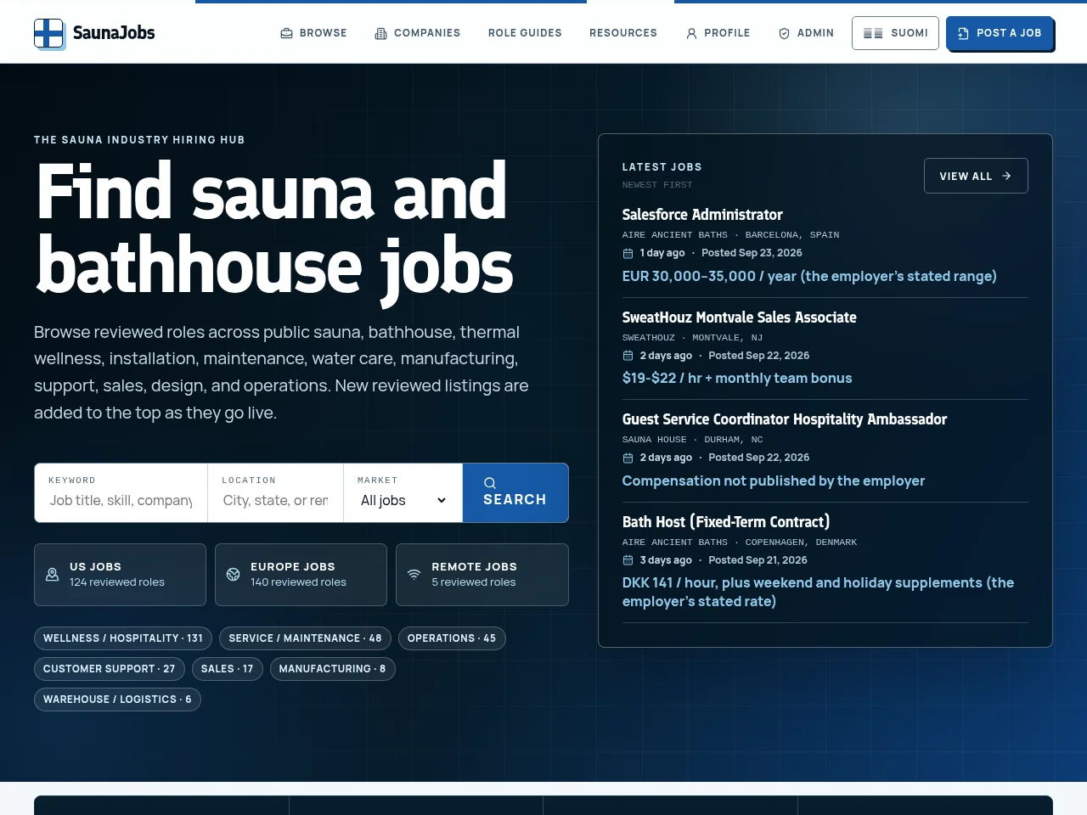This screenshot has width=1087, height=815.
Task: Click 'Aire Ancient Baths · Copenhagen, Denmark' text
Action: click(x=740, y=542)
